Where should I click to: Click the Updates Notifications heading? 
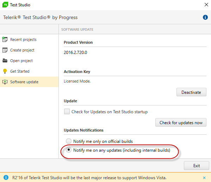coord(83,130)
